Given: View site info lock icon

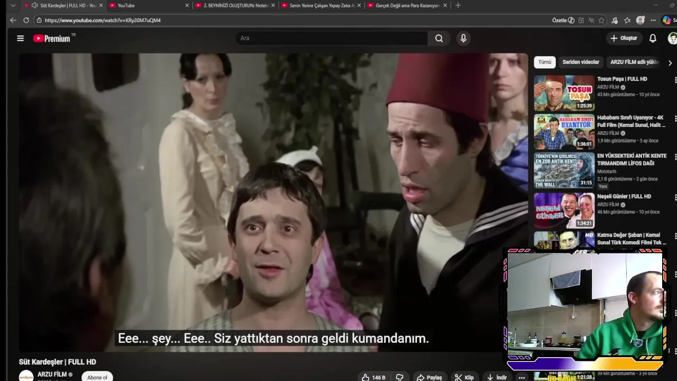Looking at the screenshot, I should (39, 20).
